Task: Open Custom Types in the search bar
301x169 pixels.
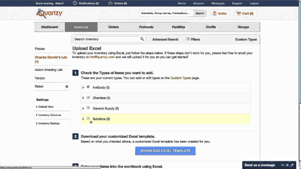Action: (x=246, y=39)
